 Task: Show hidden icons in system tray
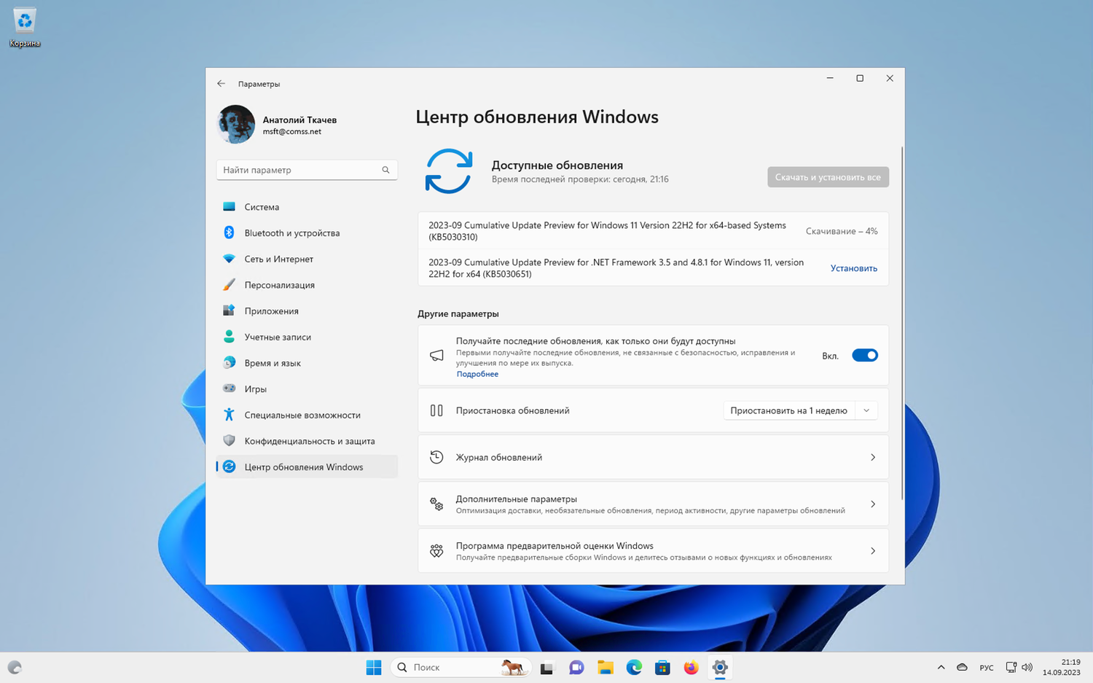[x=941, y=668]
